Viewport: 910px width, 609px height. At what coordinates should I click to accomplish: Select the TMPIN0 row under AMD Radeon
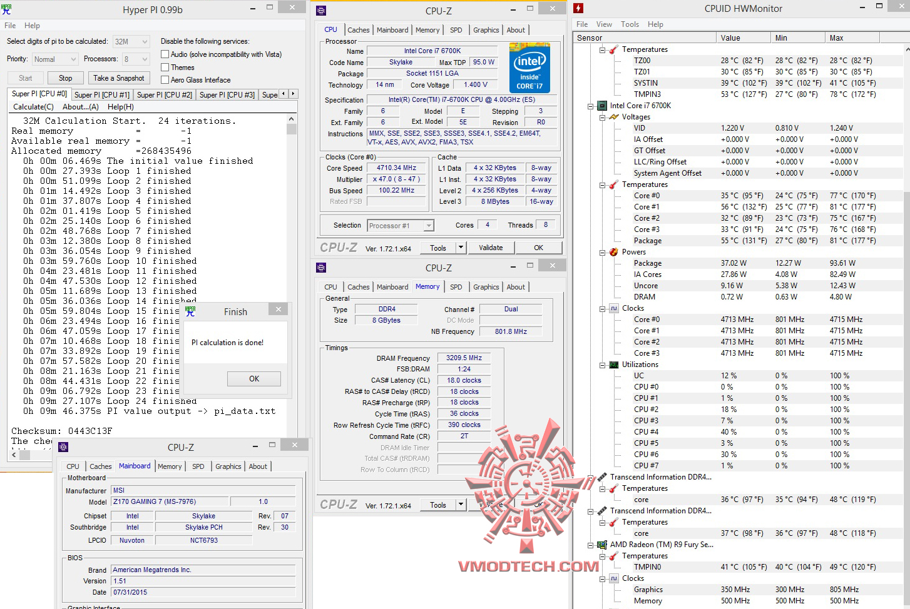coord(739,567)
